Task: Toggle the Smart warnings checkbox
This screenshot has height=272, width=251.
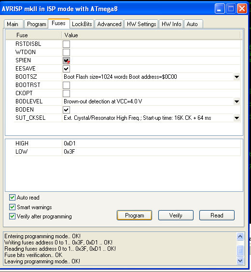Action: (x=12, y=207)
